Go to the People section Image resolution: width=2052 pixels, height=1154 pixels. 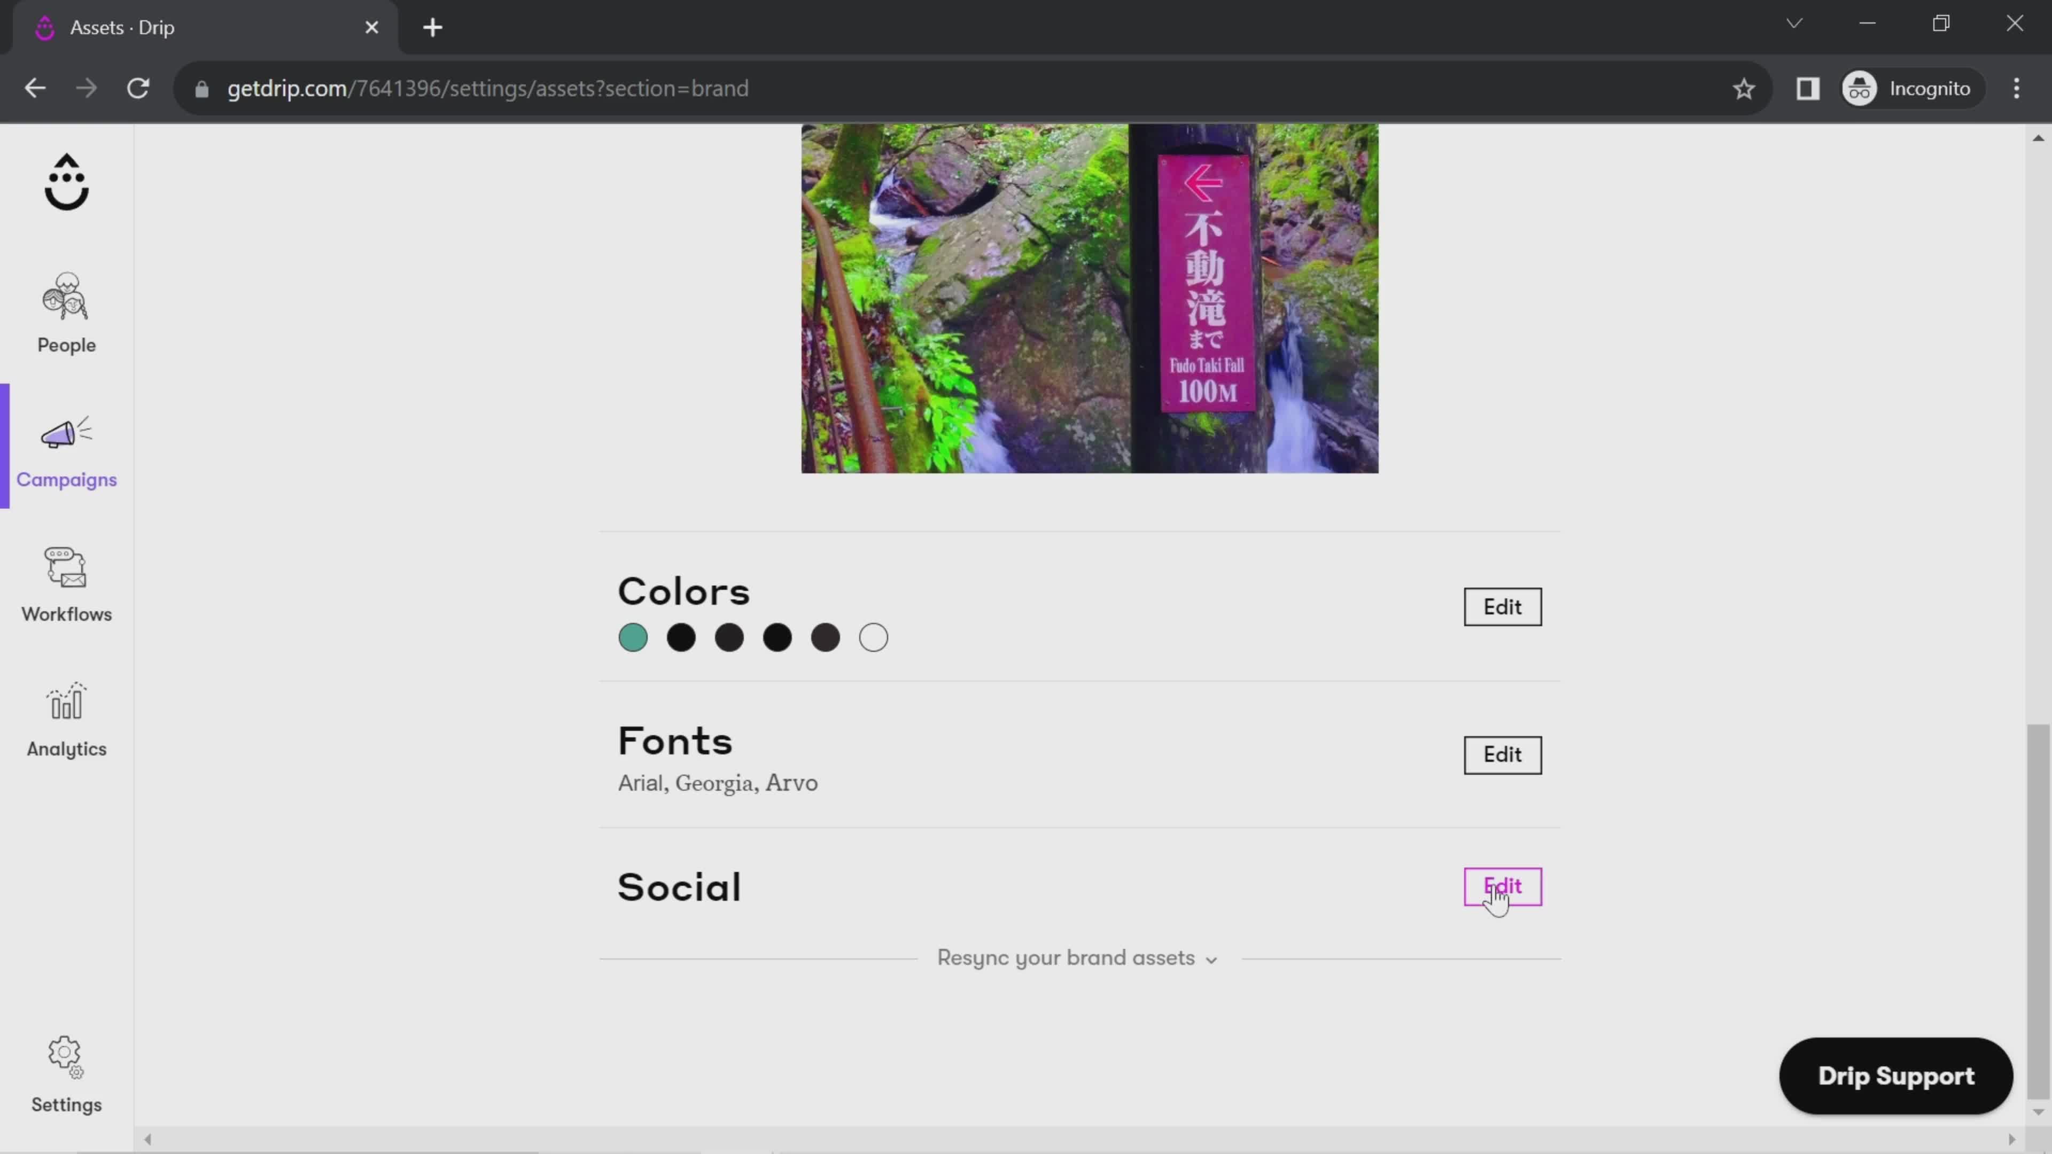point(66,313)
